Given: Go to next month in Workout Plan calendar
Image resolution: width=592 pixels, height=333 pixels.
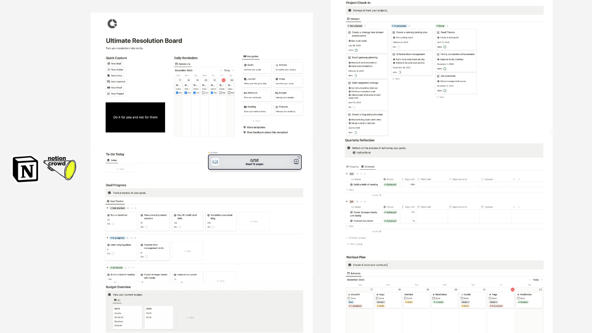Looking at the screenshot, I should point(542,280).
